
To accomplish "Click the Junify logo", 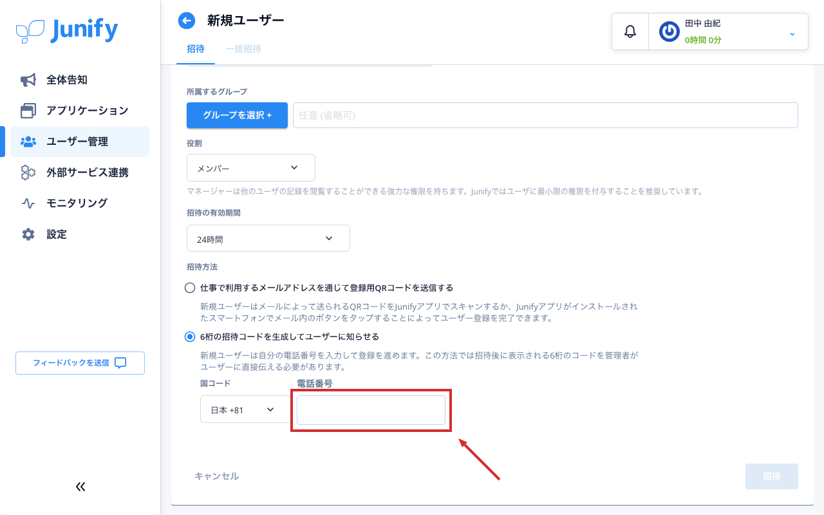I will [67, 30].
